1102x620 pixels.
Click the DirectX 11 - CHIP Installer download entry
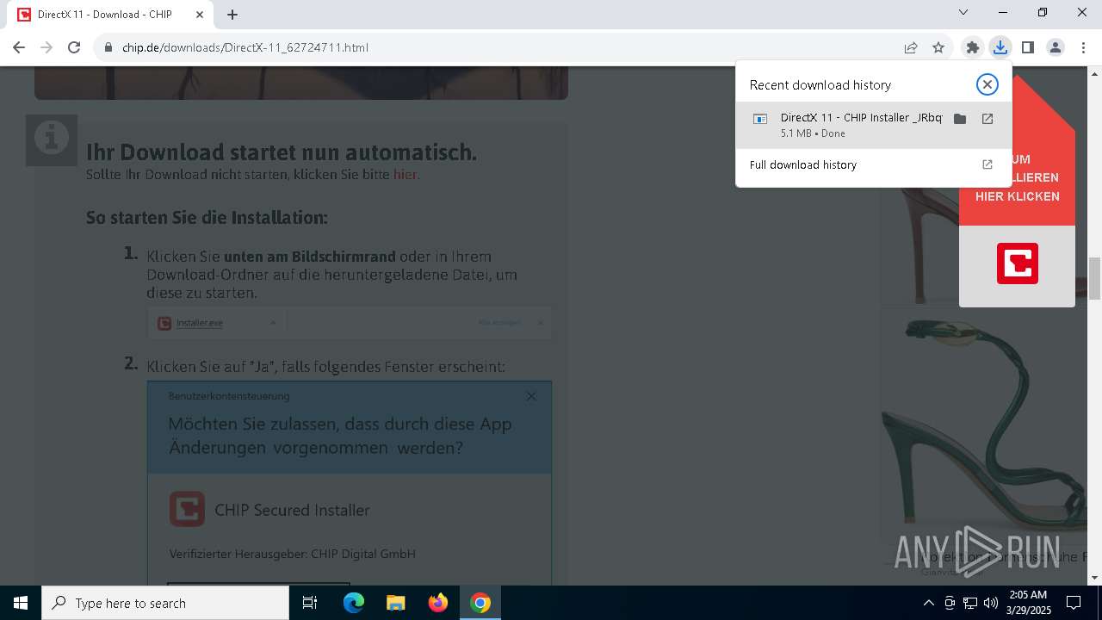(x=873, y=125)
